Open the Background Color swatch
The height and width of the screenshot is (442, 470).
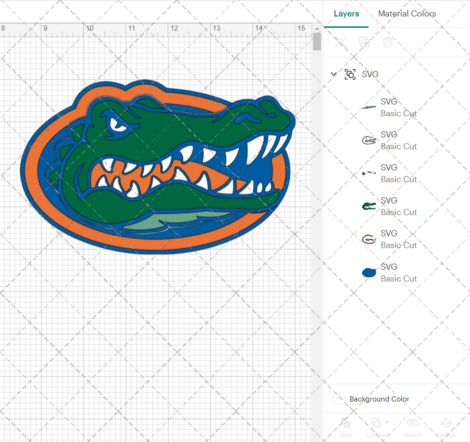[339, 399]
